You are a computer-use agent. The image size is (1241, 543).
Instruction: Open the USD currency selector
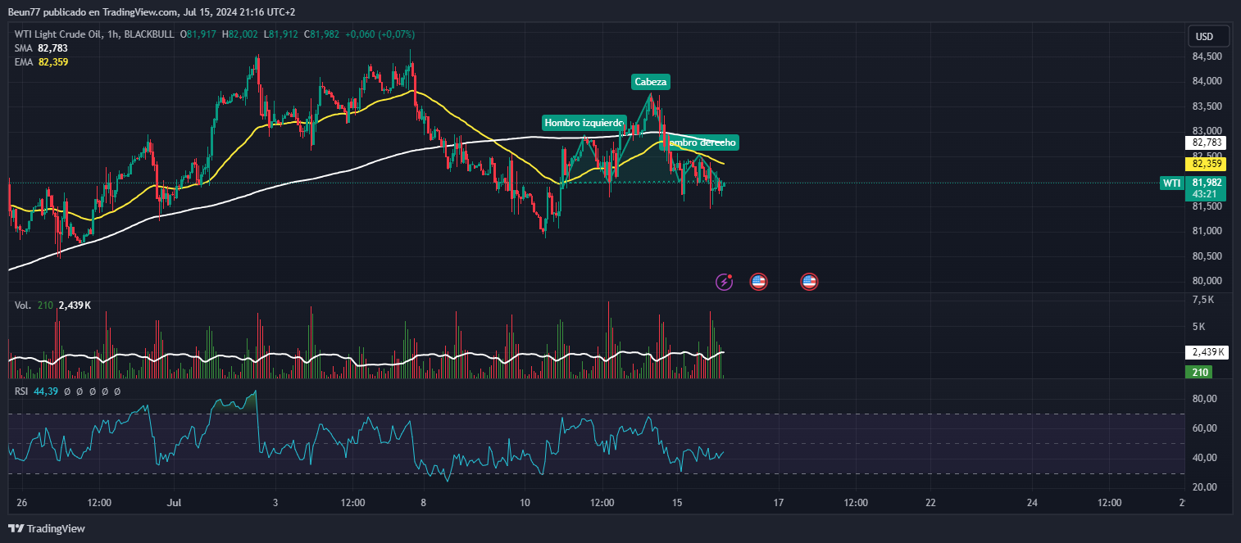click(x=1209, y=36)
